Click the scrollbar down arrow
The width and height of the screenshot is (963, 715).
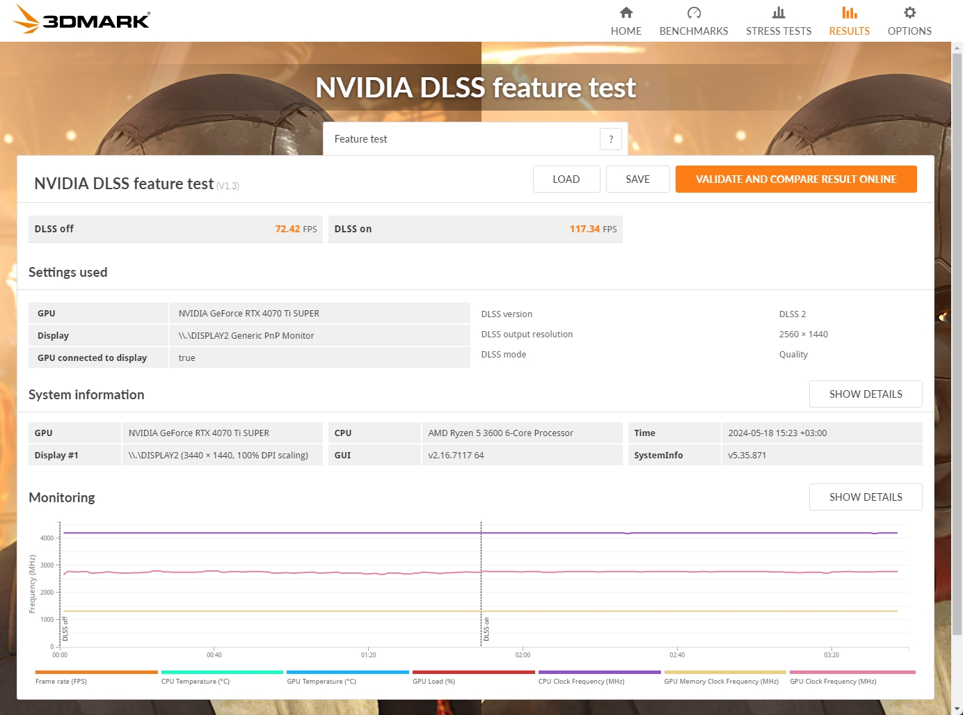957,709
